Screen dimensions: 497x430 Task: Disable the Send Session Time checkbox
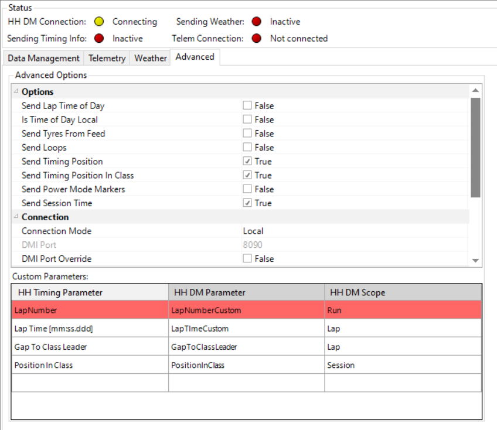pyautogui.click(x=247, y=203)
